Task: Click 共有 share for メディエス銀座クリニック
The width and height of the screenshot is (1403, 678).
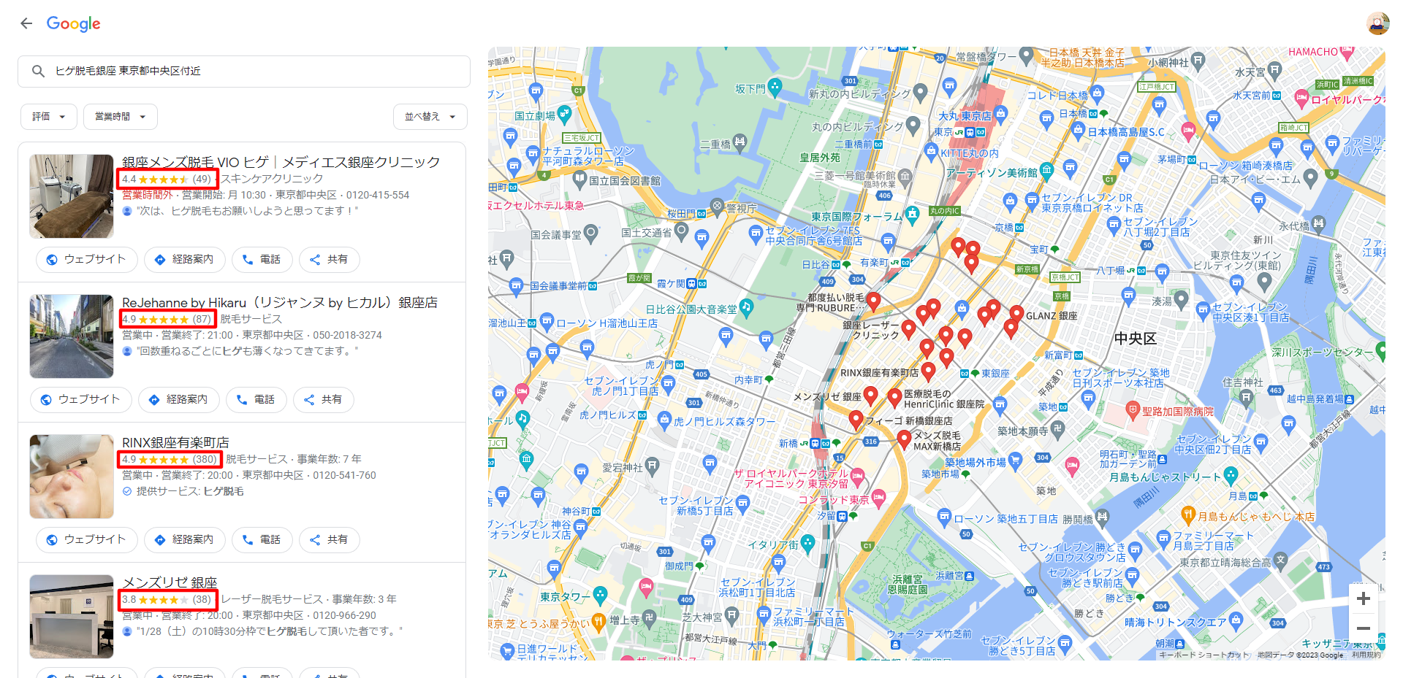Action: pos(330,259)
